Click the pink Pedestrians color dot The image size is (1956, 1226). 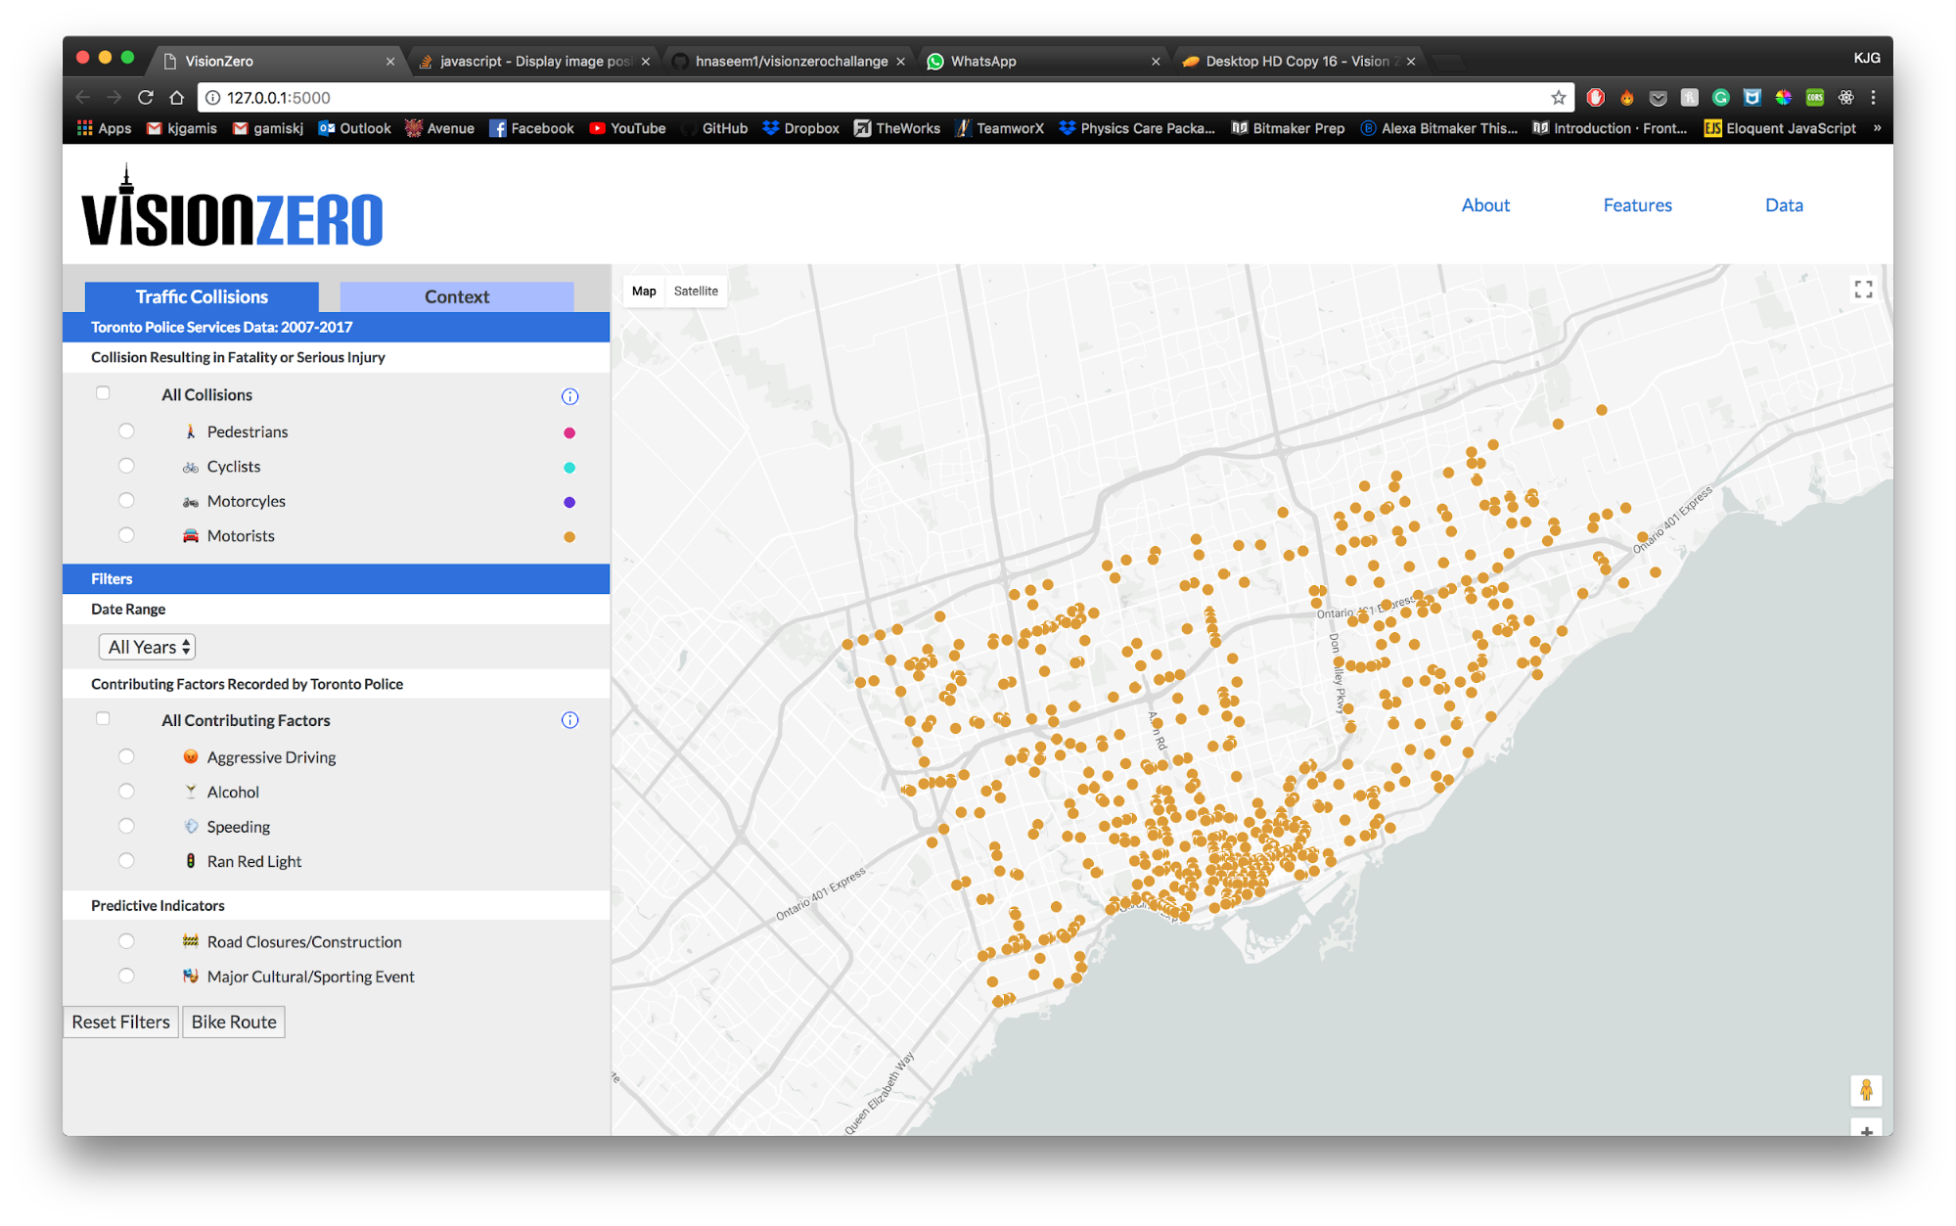pos(569,432)
